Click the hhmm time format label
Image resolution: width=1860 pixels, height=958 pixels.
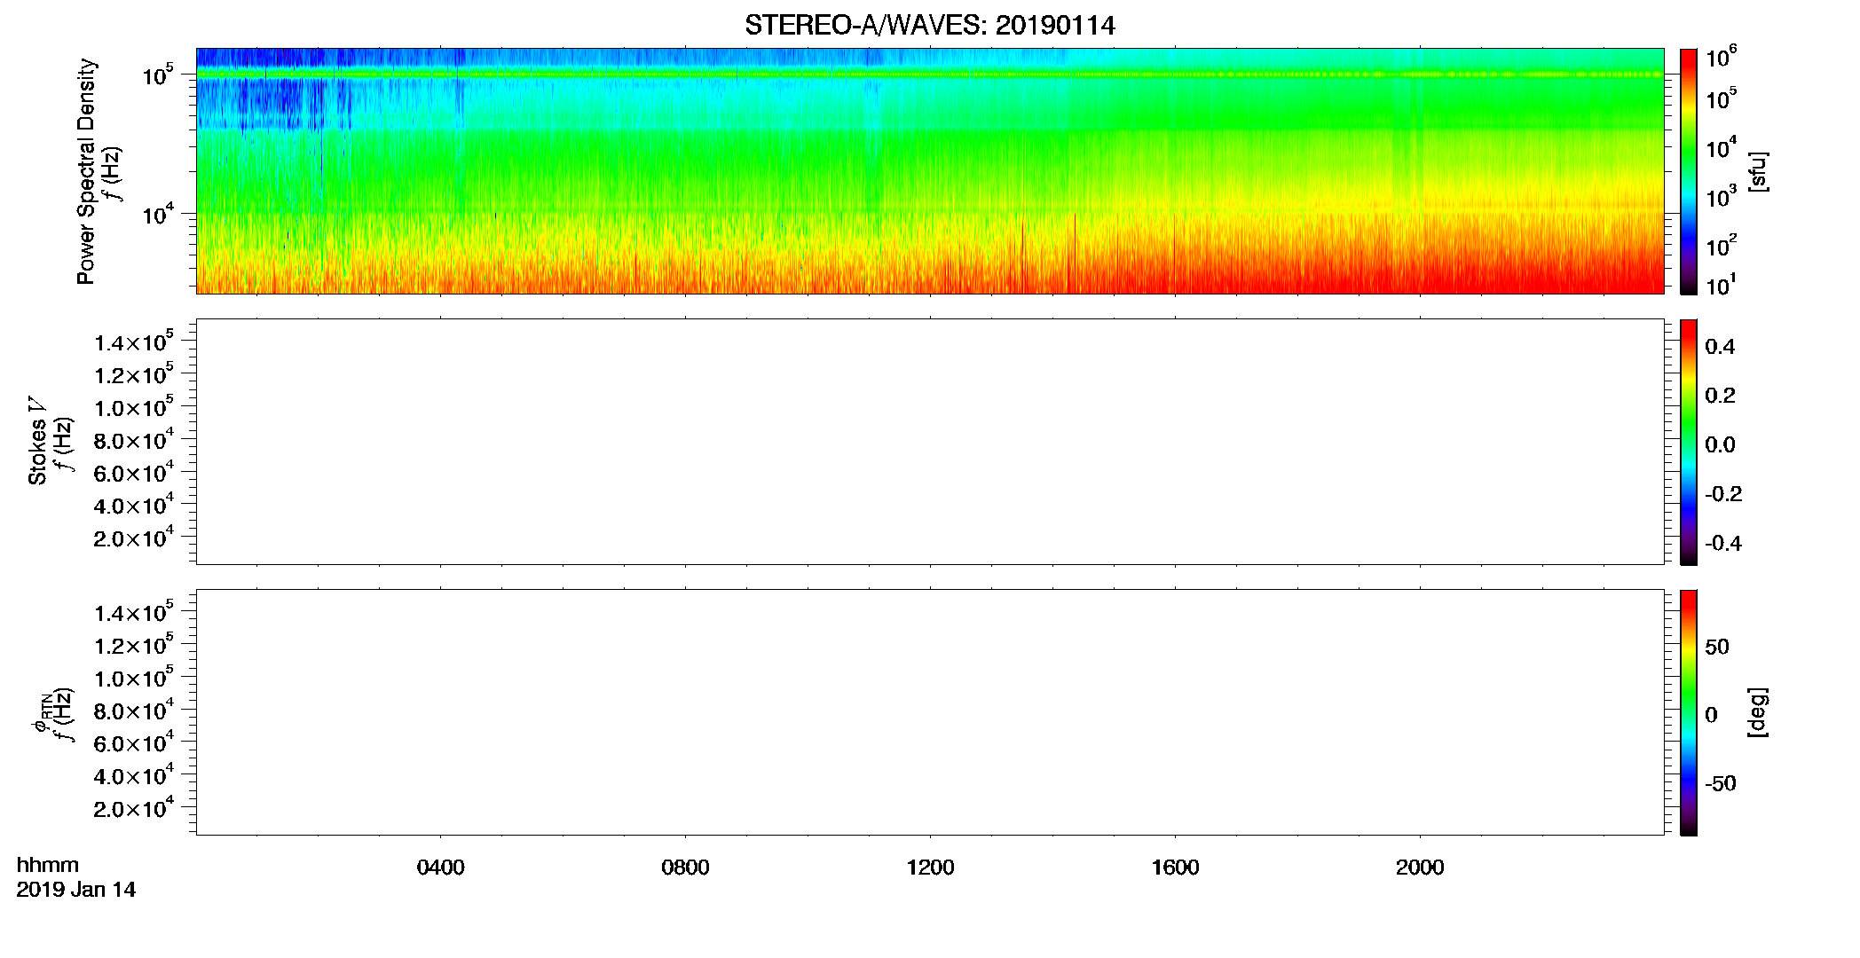pos(48,865)
